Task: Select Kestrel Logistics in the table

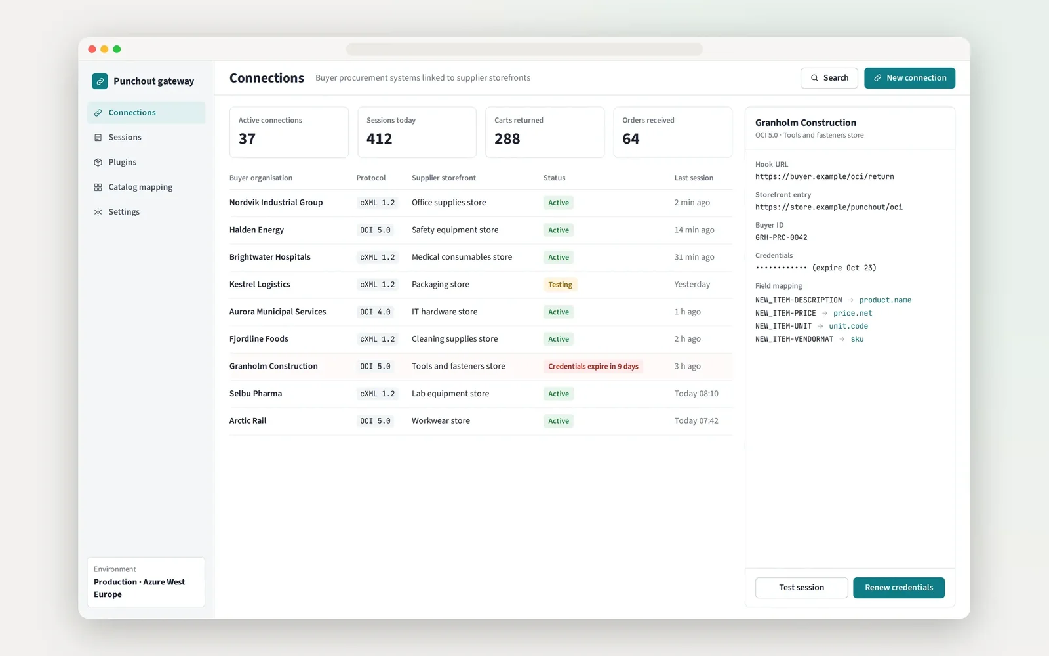Action: pyautogui.click(x=481, y=285)
